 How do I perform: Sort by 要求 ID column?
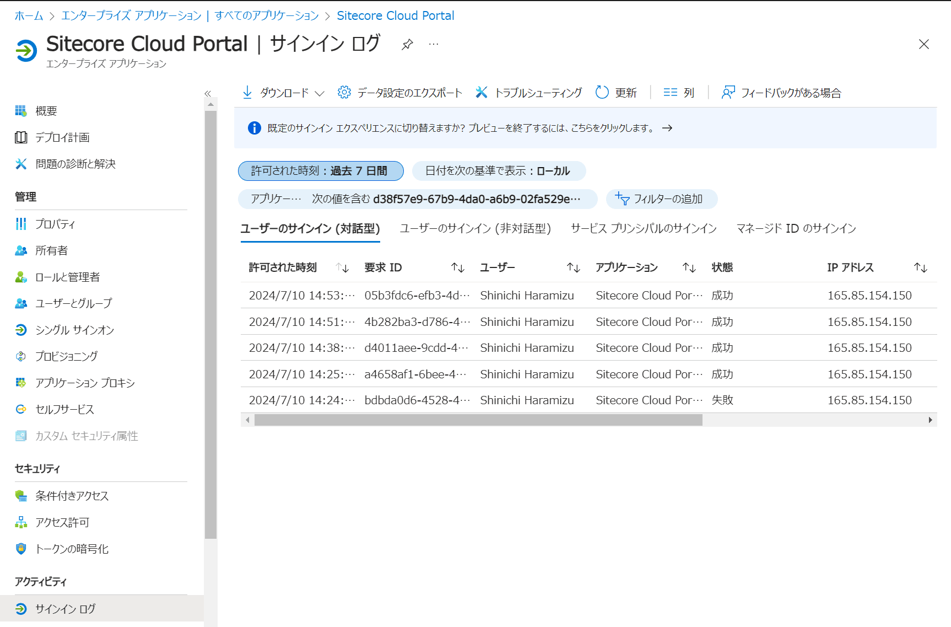(457, 267)
